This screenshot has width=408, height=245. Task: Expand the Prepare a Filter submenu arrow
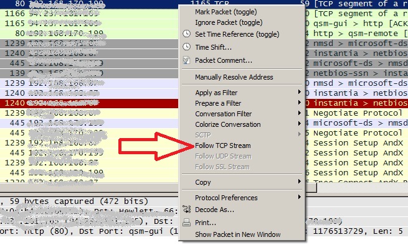(299, 103)
